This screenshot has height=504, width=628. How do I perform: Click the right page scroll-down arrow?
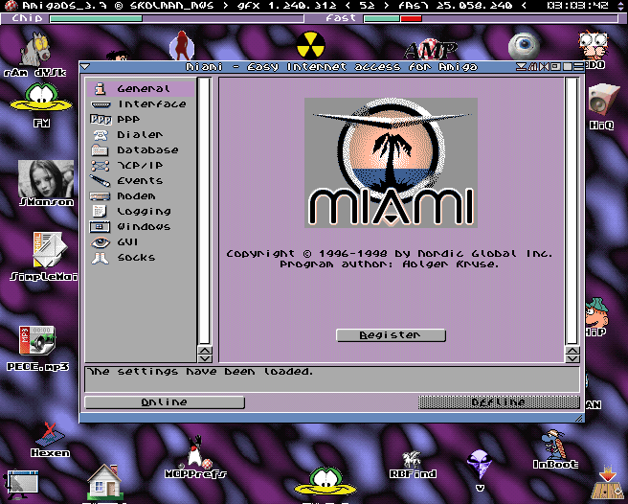pyautogui.click(x=572, y=358)
